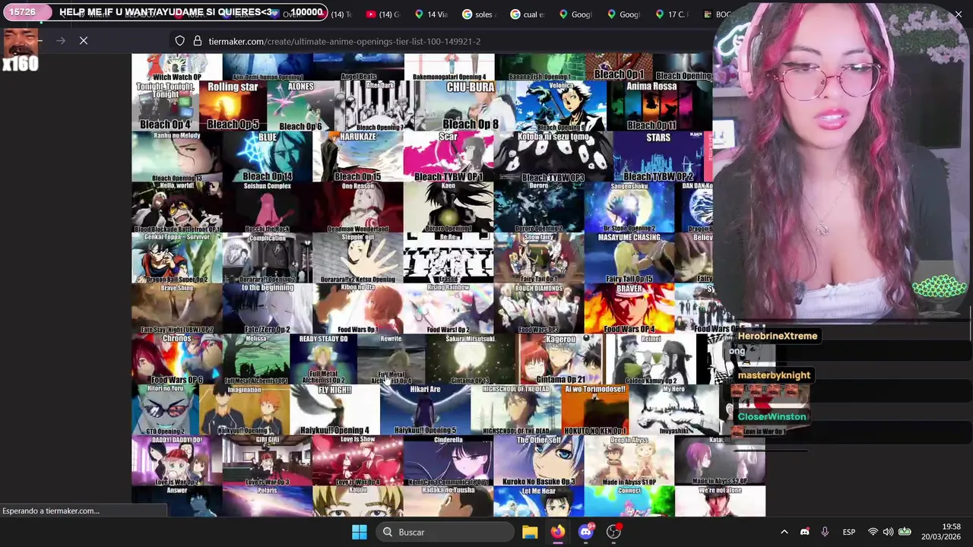Switch to the YouTube (14) G tab
Image resolution: width=973 pixels, height=547 pixels.
pyautogui.click(x=382, y=14)
